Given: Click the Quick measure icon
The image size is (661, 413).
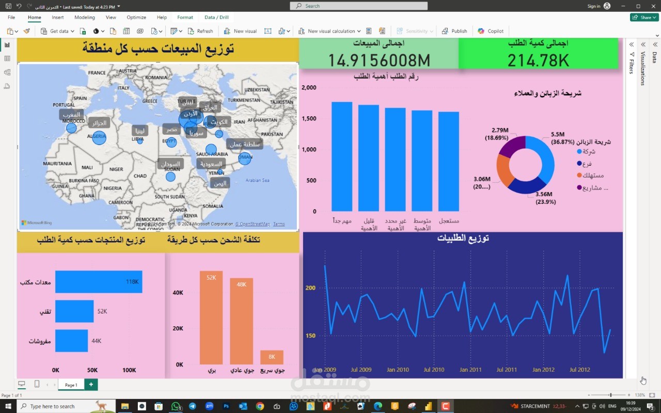Looking at the screenshot, I should (382, 31).
